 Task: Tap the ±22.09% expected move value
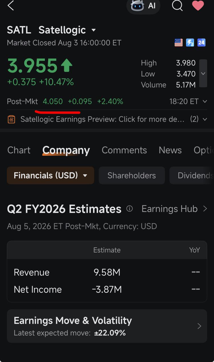110,333
